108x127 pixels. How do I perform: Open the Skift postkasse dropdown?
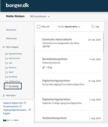point(40,16)
